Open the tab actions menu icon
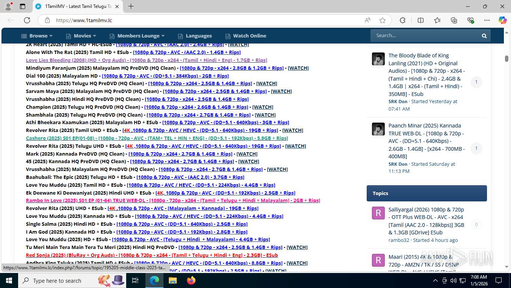This screenshot has width=511, height=288. point(23,6)
